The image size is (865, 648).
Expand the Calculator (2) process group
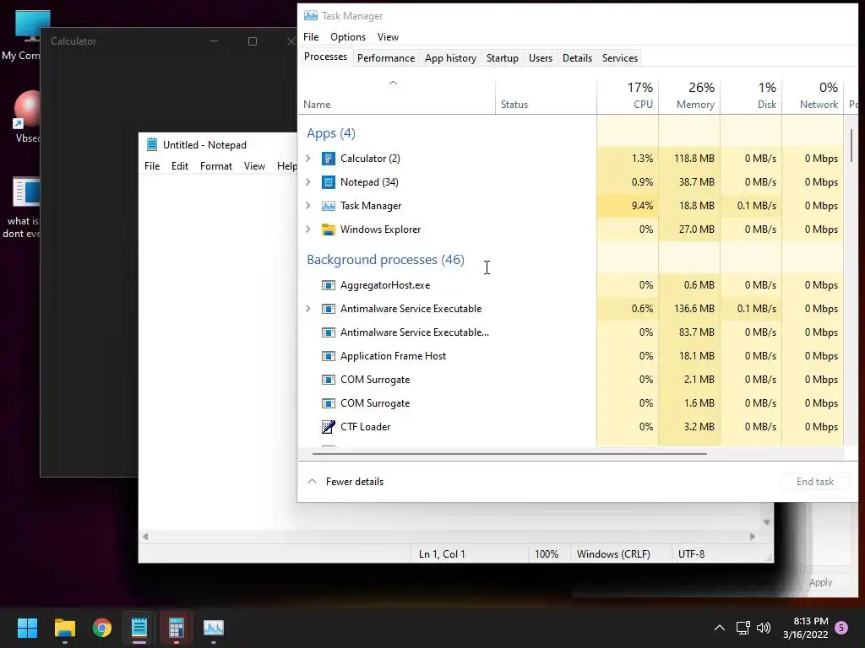(308, 159)
